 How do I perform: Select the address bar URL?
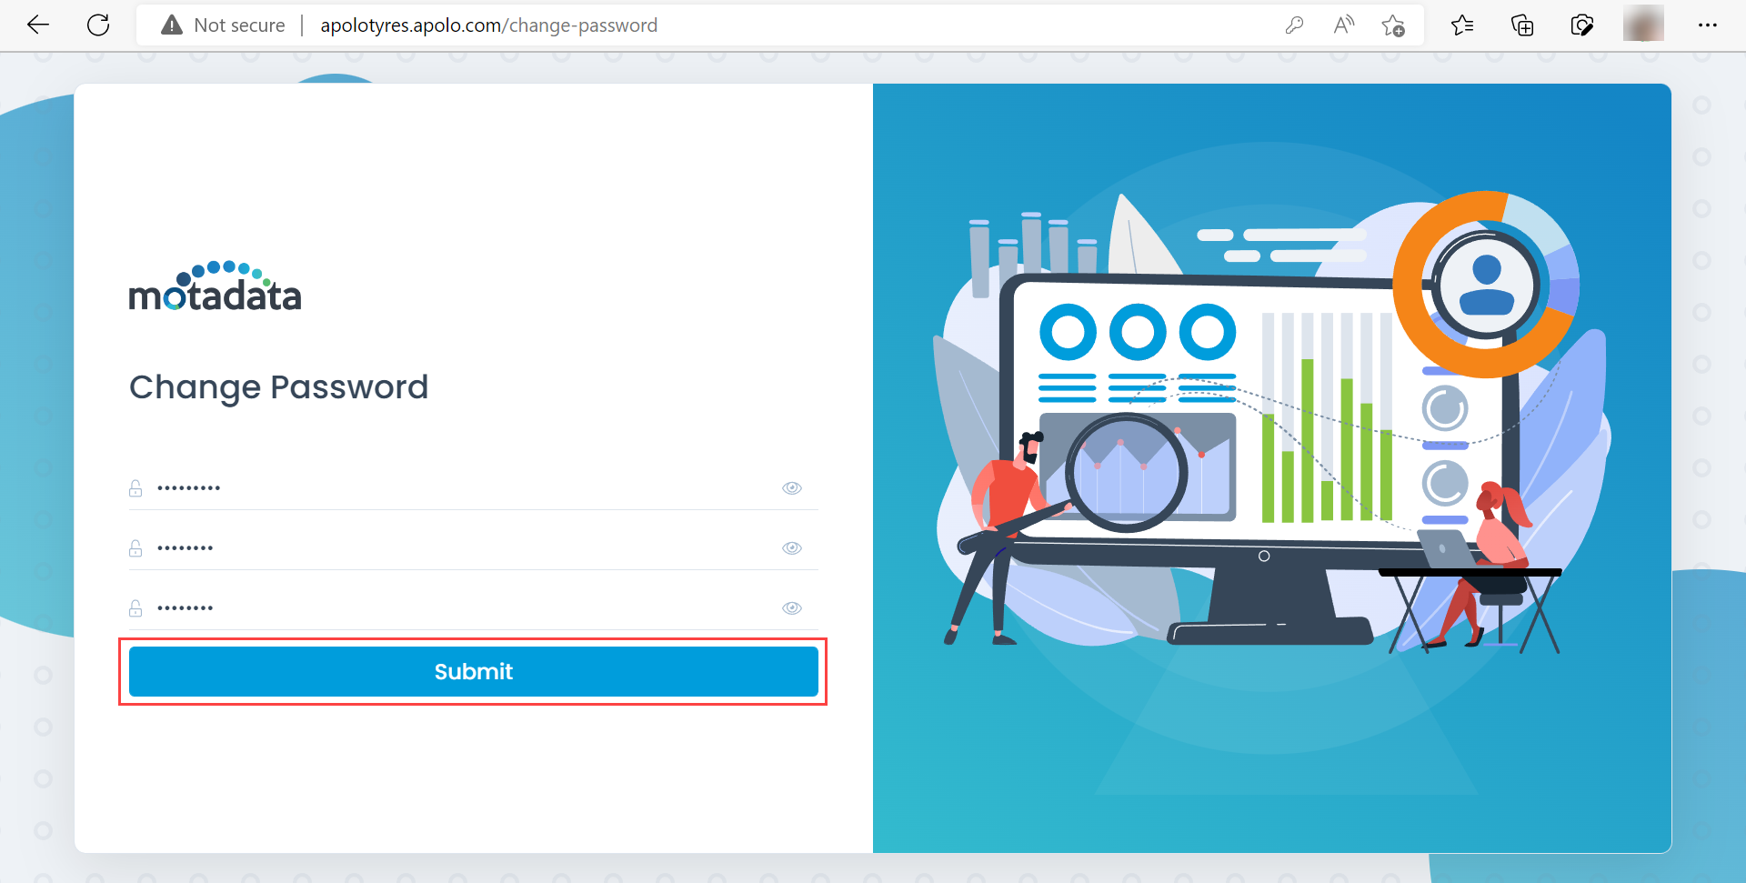pyautogui.click(x=488, y=25)
